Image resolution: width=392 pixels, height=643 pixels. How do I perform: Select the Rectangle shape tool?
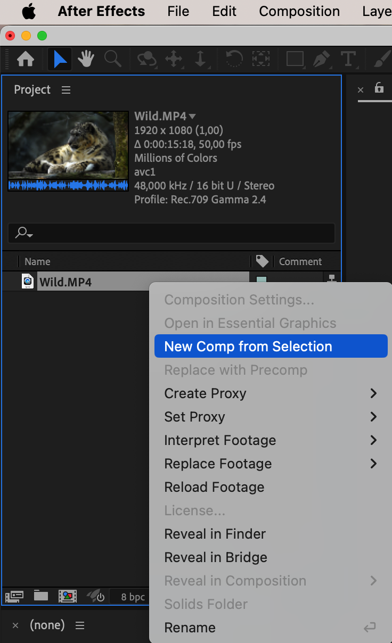click(x=295, y=59)
